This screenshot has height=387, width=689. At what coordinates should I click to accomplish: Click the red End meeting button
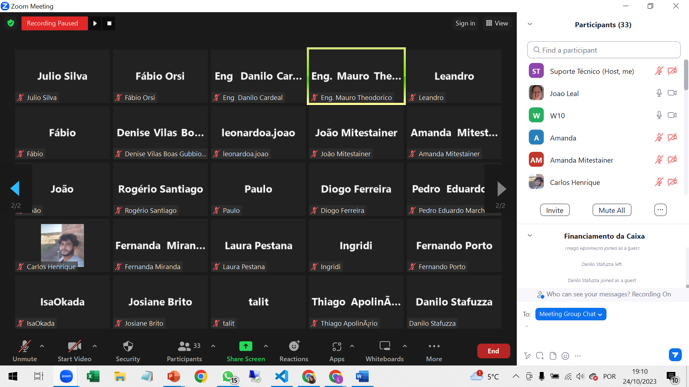493,351
